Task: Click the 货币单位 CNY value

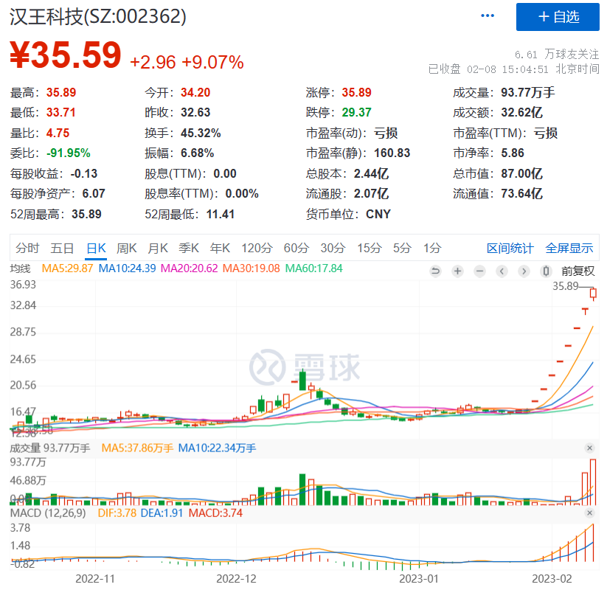Action: pyautogui.click(x=378, y=214)
